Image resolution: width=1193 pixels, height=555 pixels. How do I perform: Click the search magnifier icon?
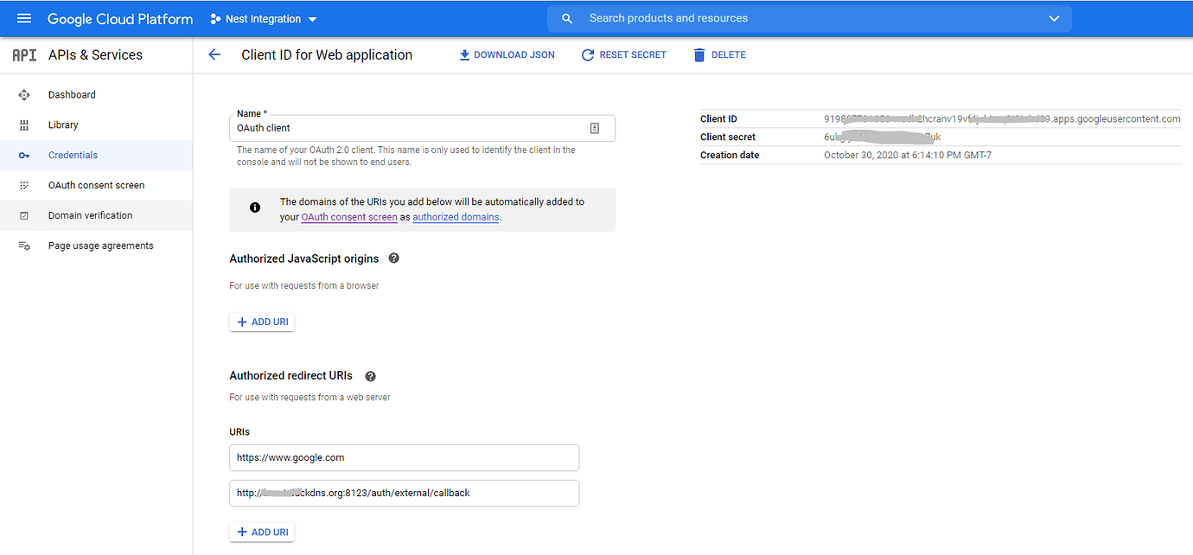coord(566,17)
